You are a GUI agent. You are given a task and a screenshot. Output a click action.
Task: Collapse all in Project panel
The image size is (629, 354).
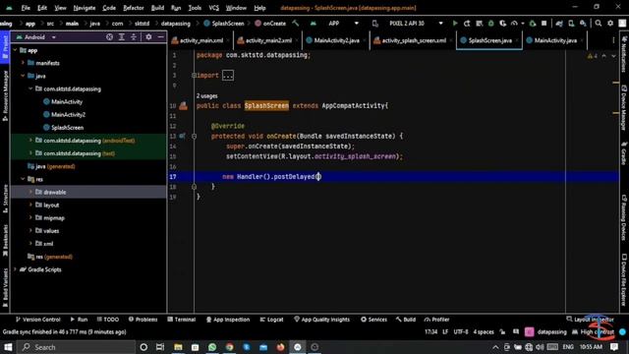134,37
